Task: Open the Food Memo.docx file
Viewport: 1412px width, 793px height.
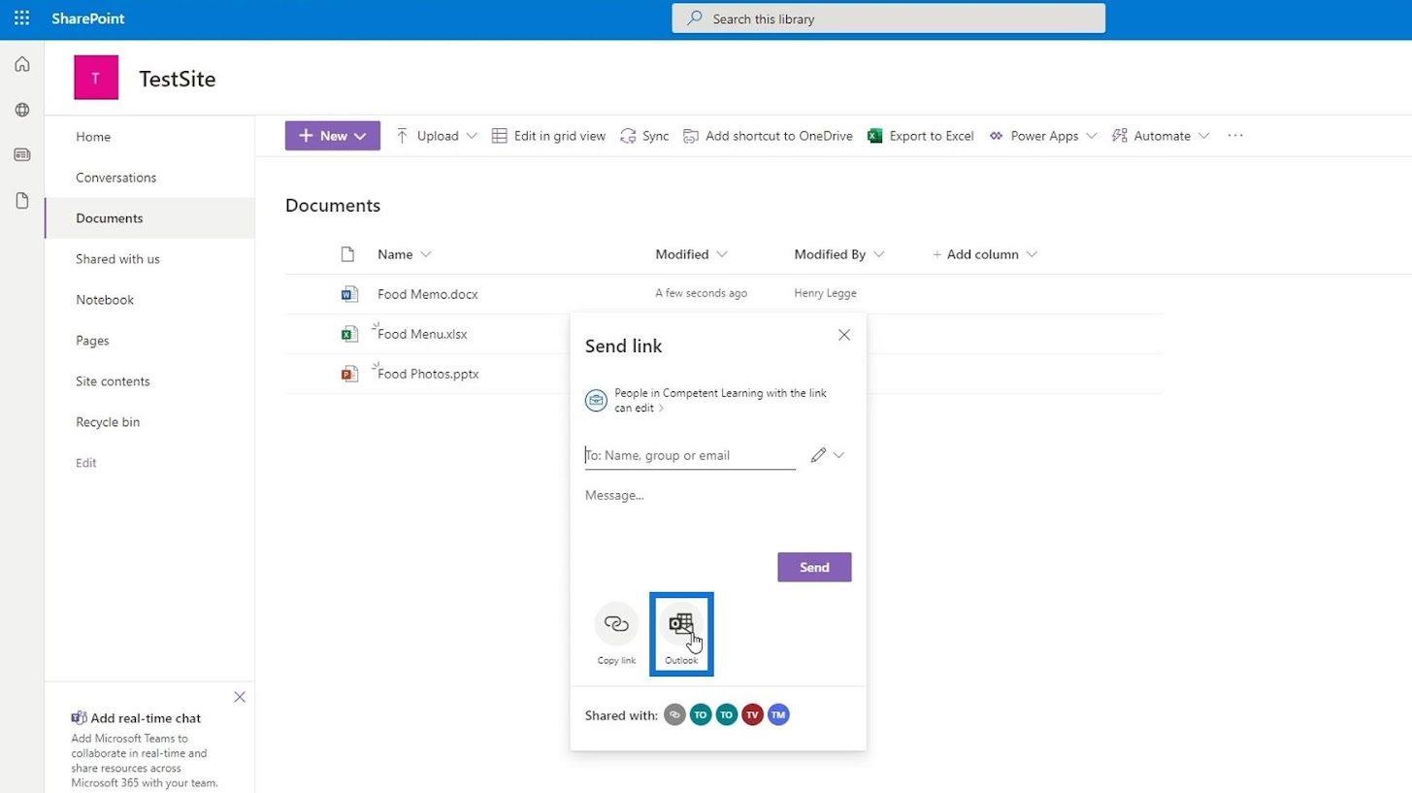Action: pyautogui.click(x=428, y=294)
